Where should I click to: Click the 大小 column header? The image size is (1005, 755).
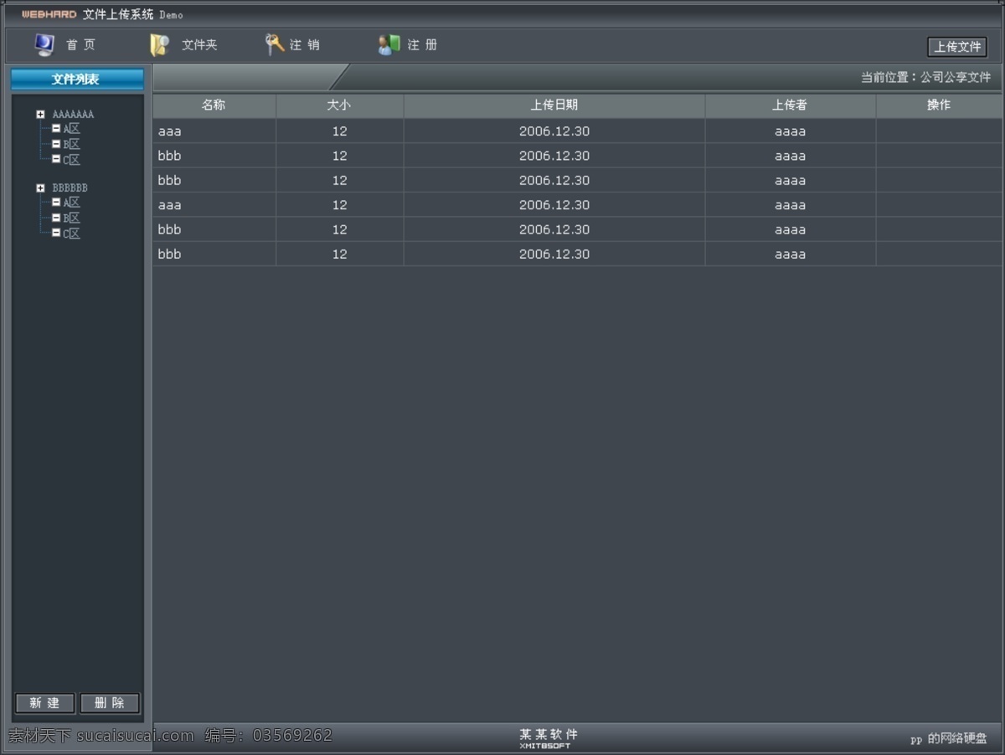[x=339, y=105]
